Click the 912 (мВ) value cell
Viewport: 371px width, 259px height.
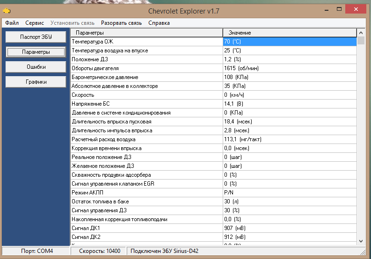click(290, 237)
